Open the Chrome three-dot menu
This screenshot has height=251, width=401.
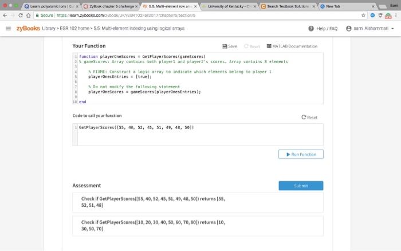396,15
